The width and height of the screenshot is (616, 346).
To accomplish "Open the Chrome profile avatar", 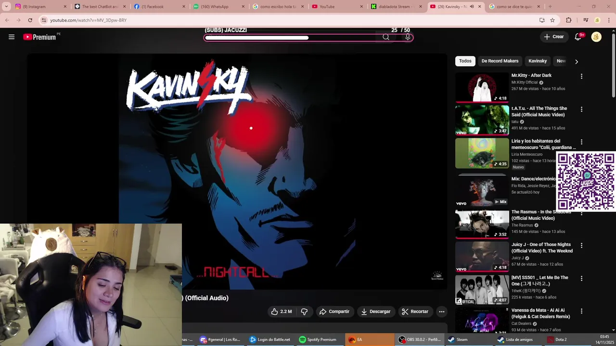I will pyautogui.click(x=597, y=20).
